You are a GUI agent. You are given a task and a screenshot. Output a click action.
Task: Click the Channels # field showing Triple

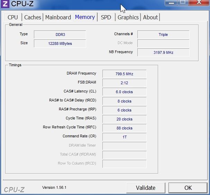click(x=163, y=35)
